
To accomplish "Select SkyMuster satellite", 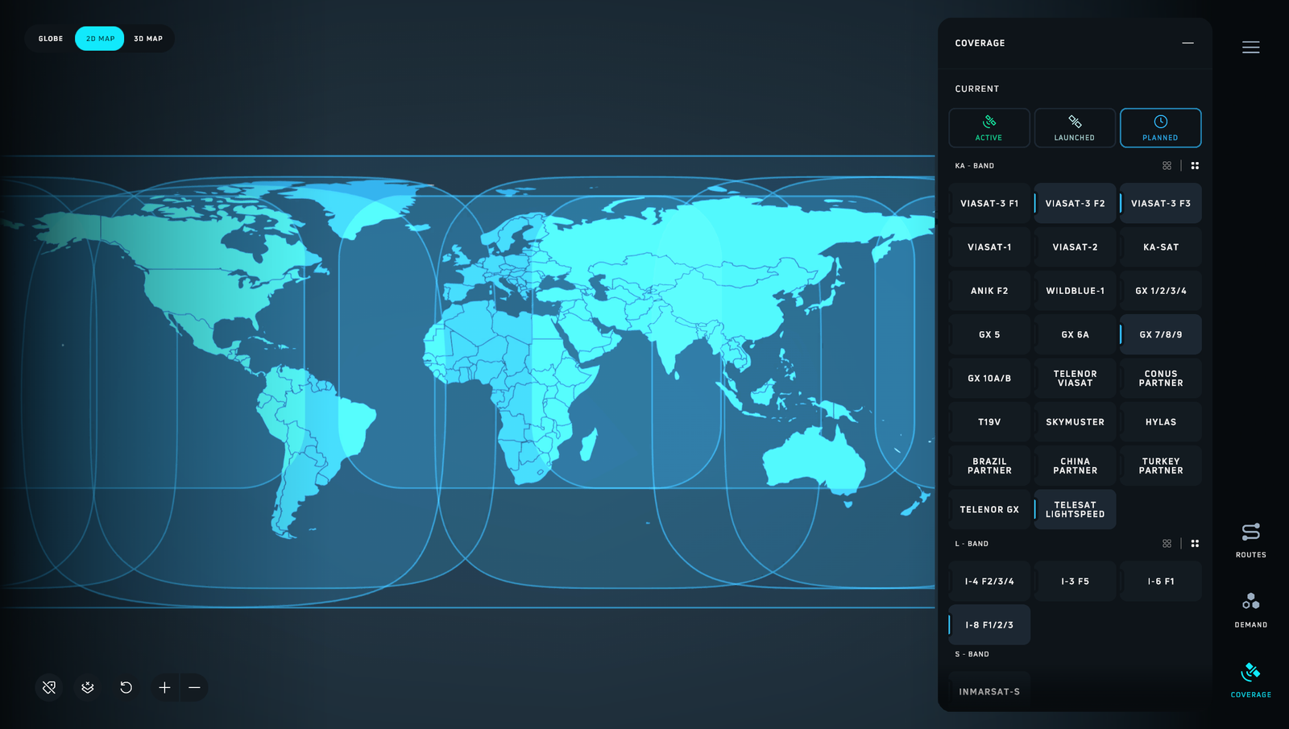I will pyautogui.click(x=1075, y=422).
